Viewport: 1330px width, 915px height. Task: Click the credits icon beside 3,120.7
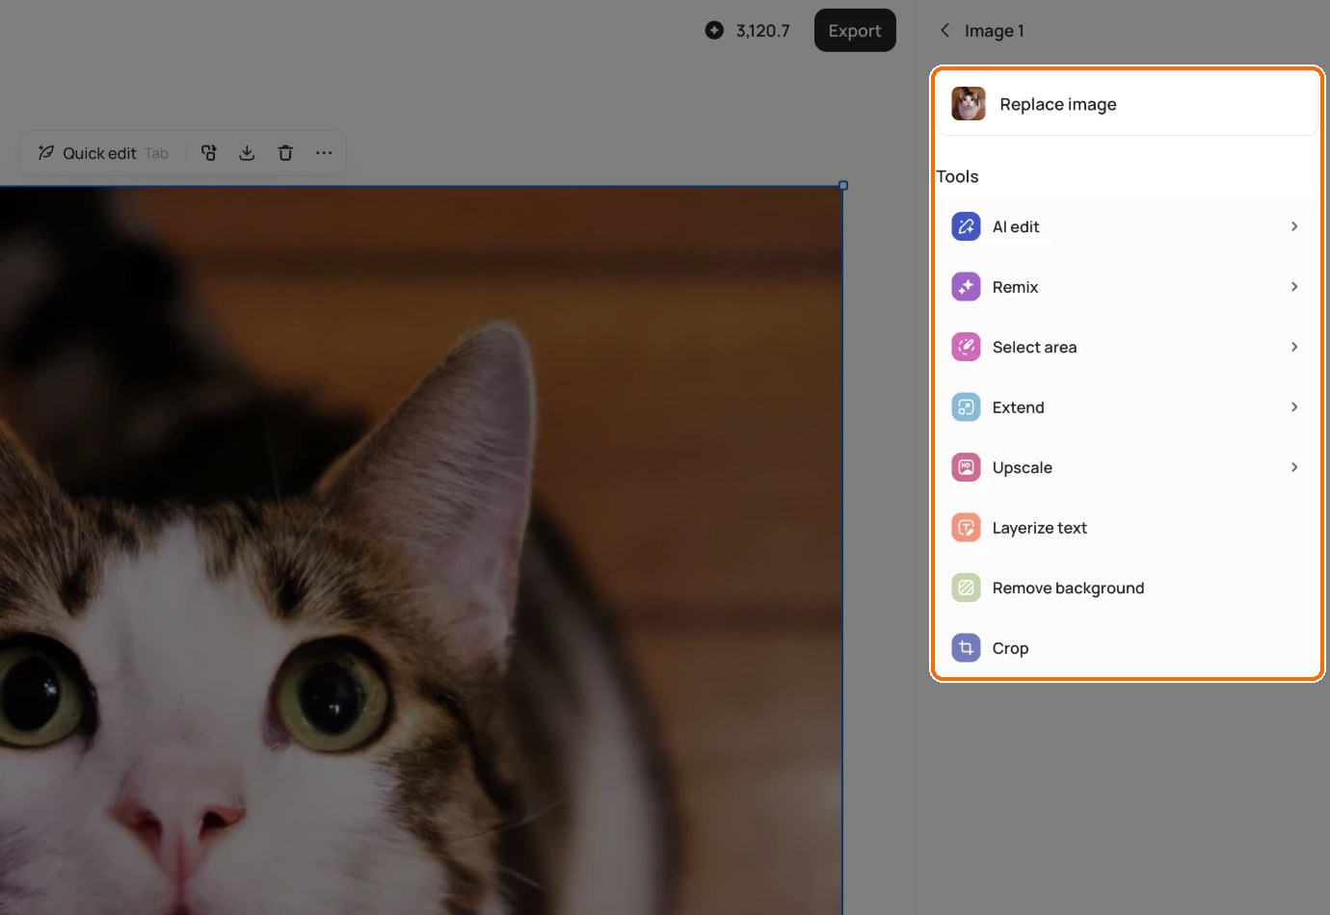click(x=714, y=30)
